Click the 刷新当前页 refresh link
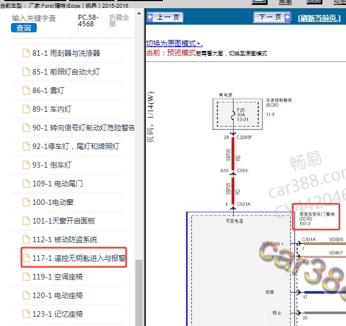 click(319, 18)
